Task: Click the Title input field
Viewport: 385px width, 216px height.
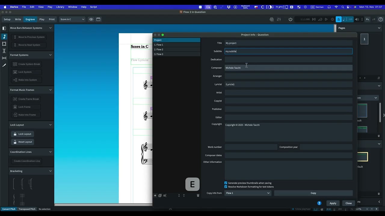Action: 288,43
